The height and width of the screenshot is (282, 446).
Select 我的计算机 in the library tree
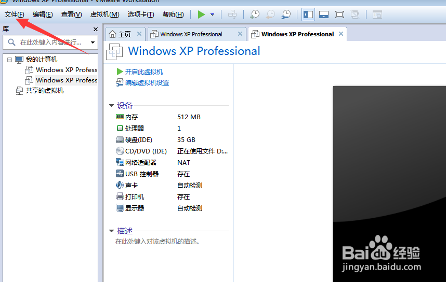pyautogui.click(x=41, y=59)
